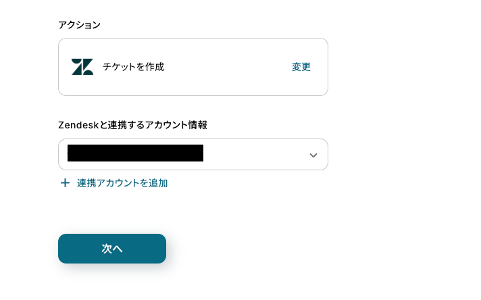Show the list of connected Zendesk accounts

(x=193, y=155)
